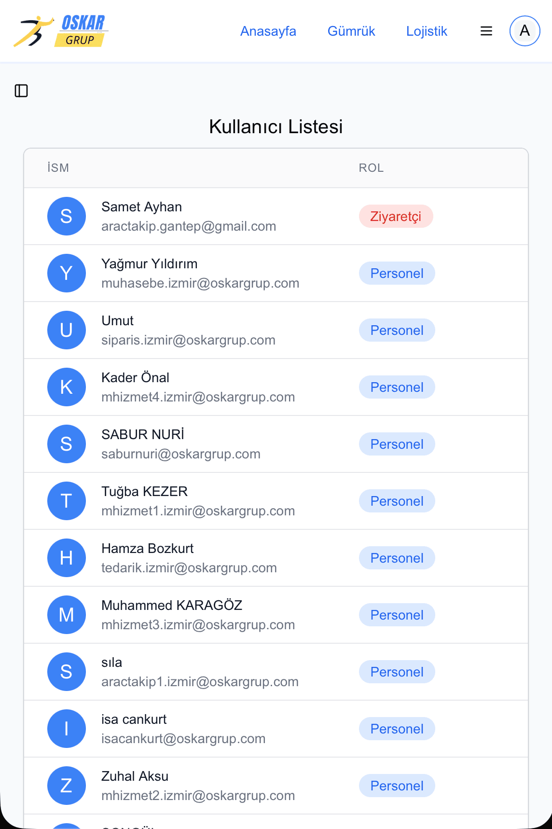Viewport: 552px width, 829px height.
Task: Toggle the sidebar panel icon
Action: click(x=21, y=91)
